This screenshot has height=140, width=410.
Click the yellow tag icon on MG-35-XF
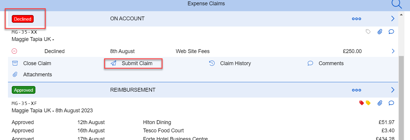[x=368, y=103]
